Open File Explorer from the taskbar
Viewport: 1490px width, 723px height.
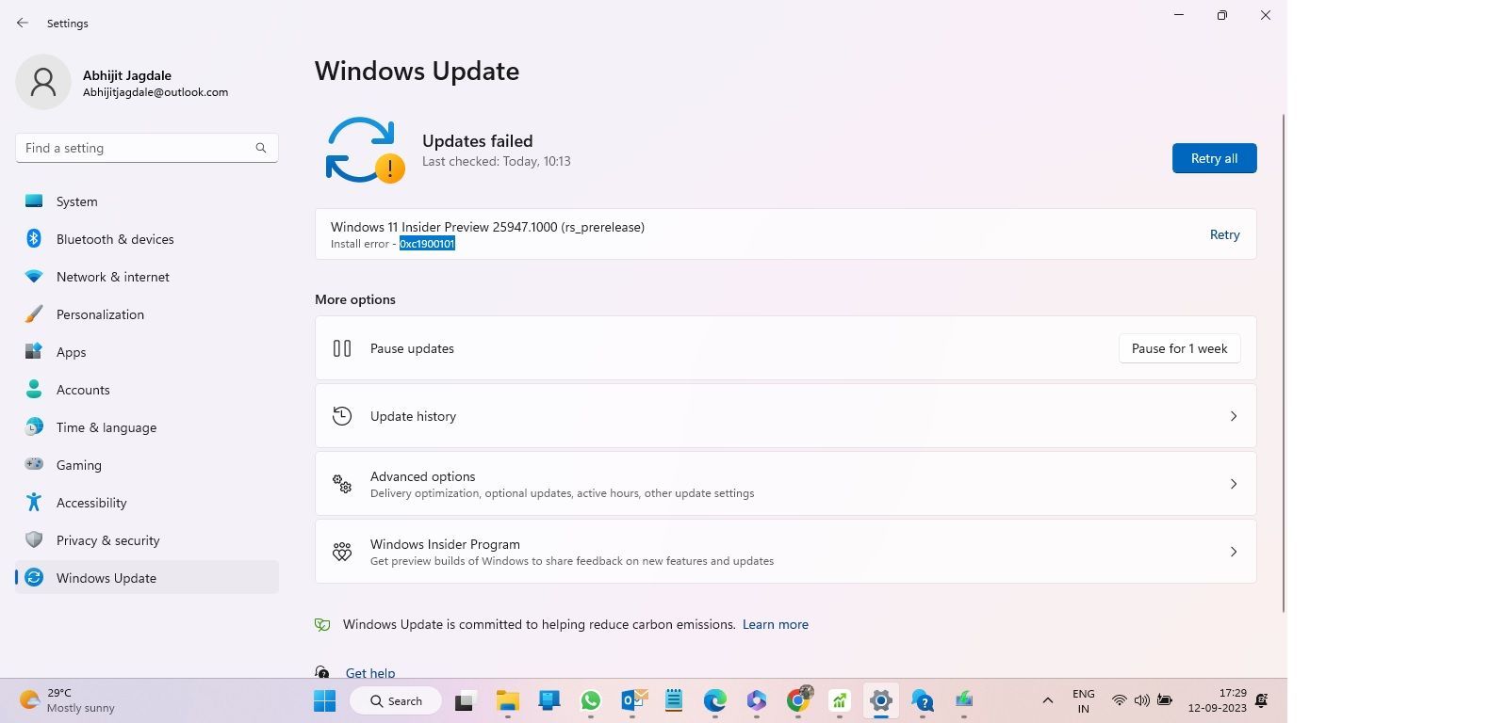click(508, 700)
